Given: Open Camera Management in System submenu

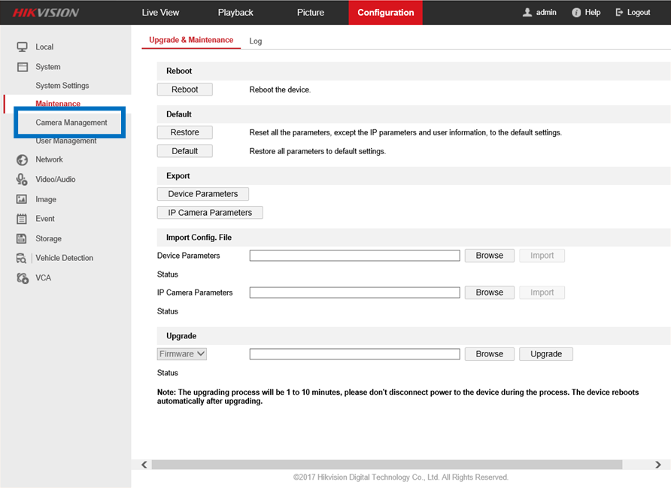Looking at the screenshot, I should point(71,123).
